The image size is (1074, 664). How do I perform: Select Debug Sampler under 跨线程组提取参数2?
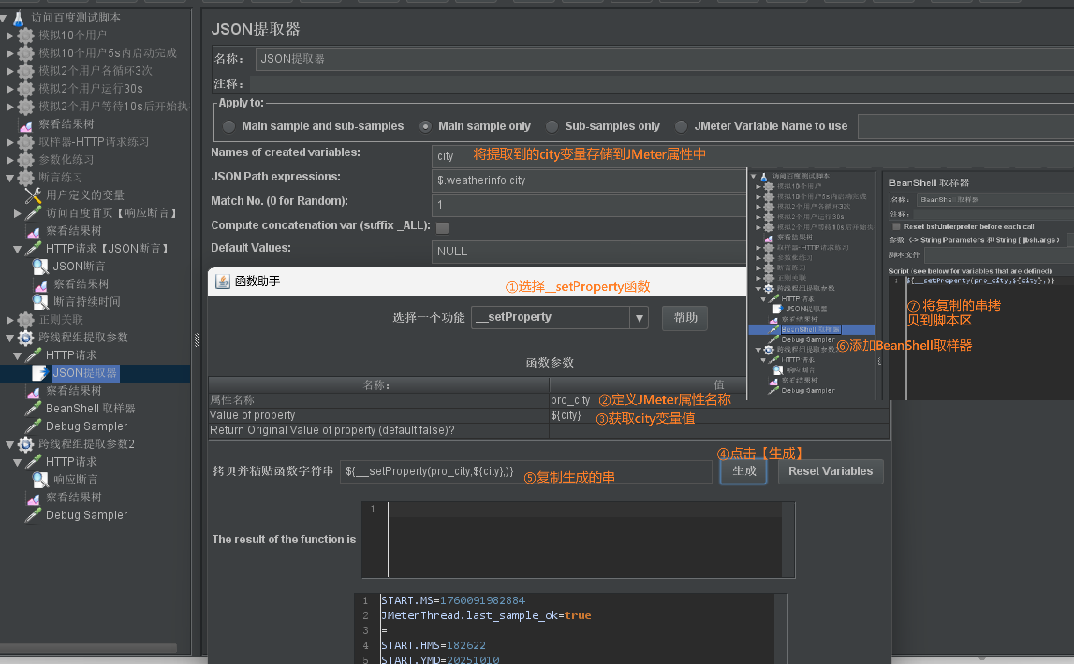point(86,515)
